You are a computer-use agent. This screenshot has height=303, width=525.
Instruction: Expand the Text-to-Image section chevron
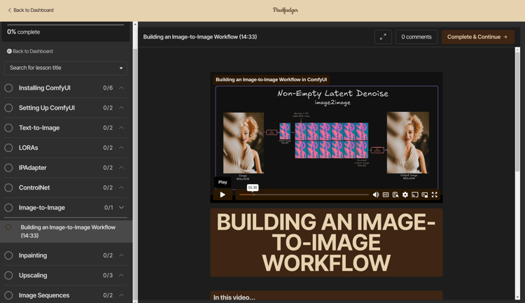click(x=122, y=128)
